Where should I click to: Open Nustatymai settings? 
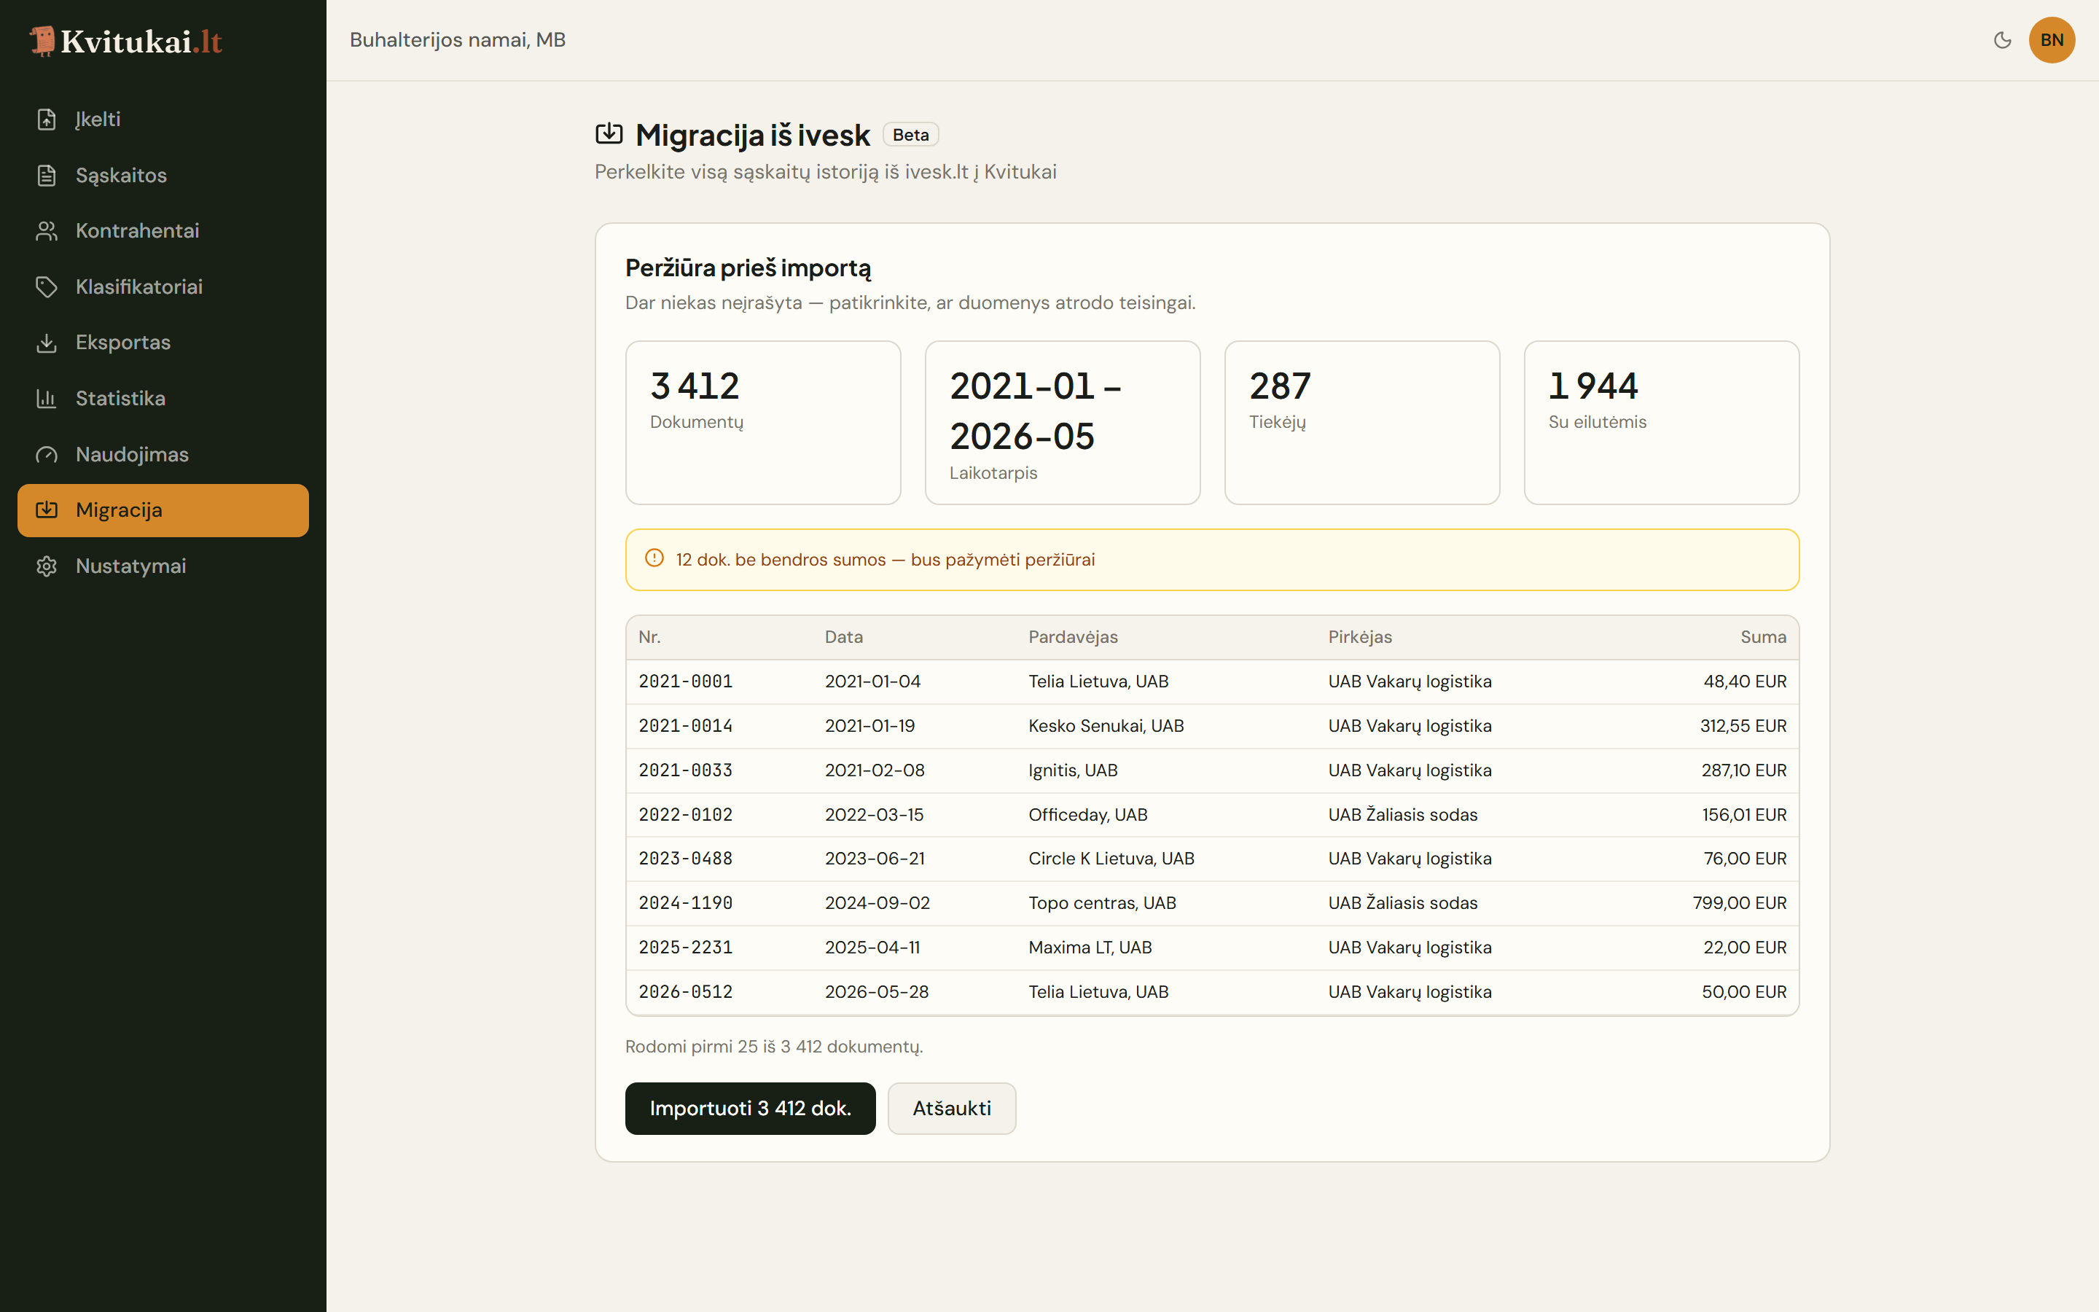163,566
